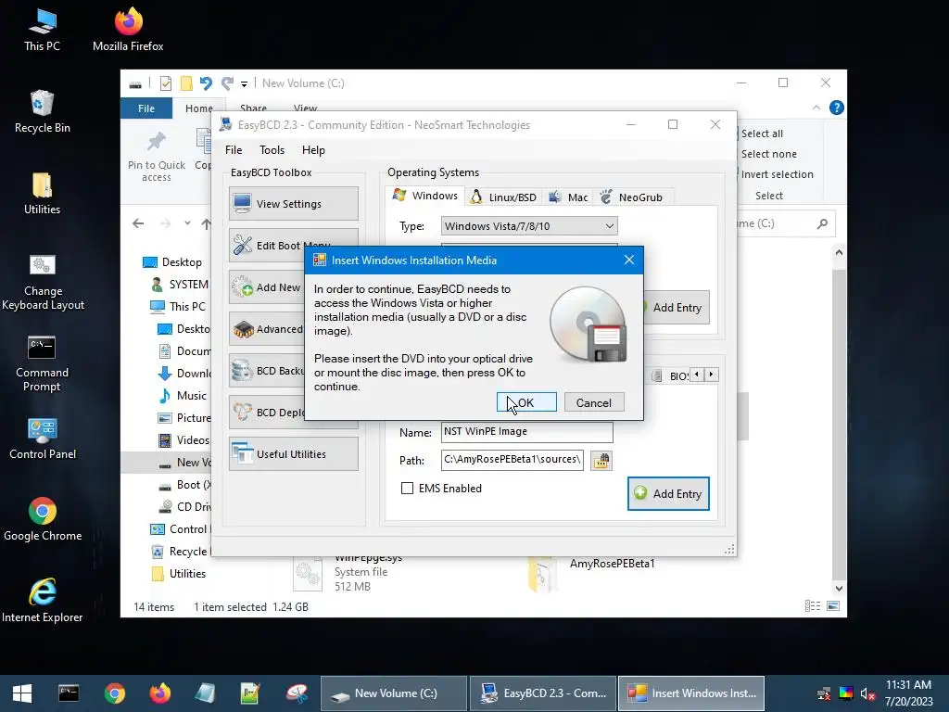Open Recycle Bin desktop icon

click(x=43, y=111)
